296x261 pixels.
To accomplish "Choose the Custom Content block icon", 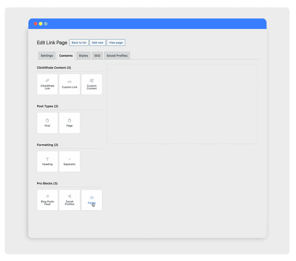I will click(92, 80).
